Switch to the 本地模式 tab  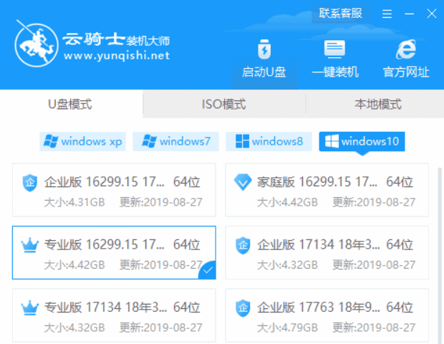tap(376, 104)
